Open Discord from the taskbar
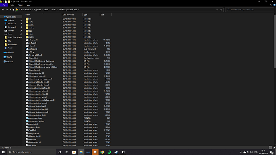Viewport: 276px width, 155px height. point(95,152)
